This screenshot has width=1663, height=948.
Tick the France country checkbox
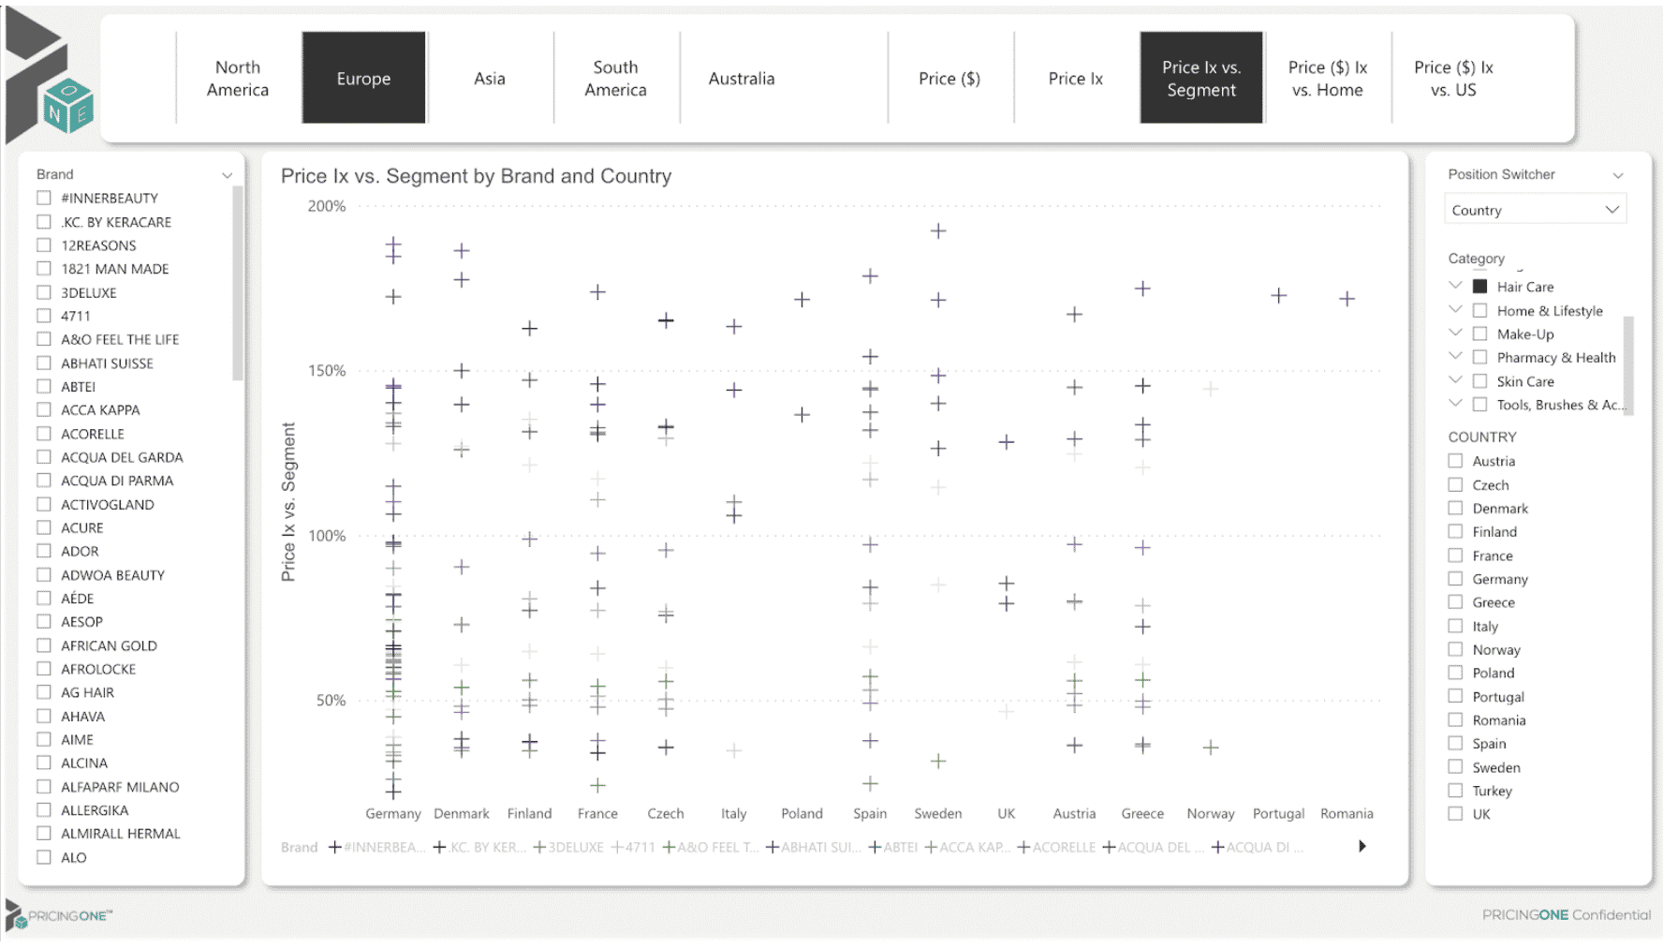(x=1455, y=555)
